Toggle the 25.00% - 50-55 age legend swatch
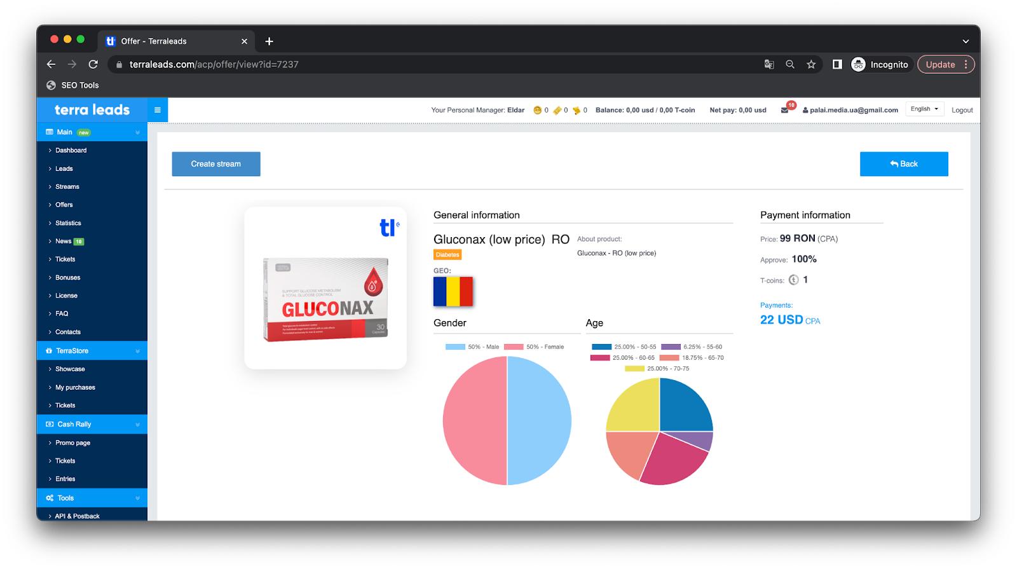The height and width of the screenshot is (569, 1017). pos(601,347)
